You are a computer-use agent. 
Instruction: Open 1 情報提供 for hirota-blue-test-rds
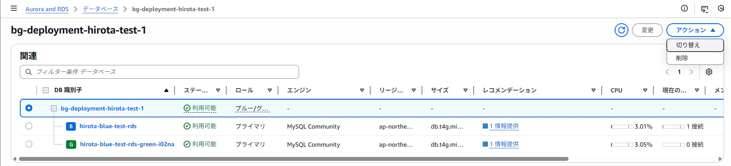[x=504, y=126]
